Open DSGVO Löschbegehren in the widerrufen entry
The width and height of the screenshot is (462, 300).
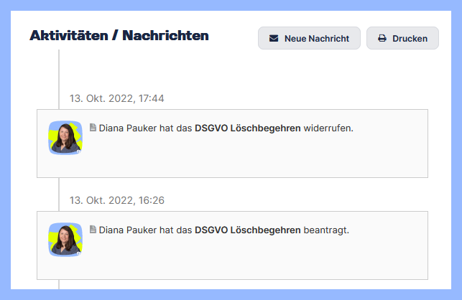(x=247, y=128)
